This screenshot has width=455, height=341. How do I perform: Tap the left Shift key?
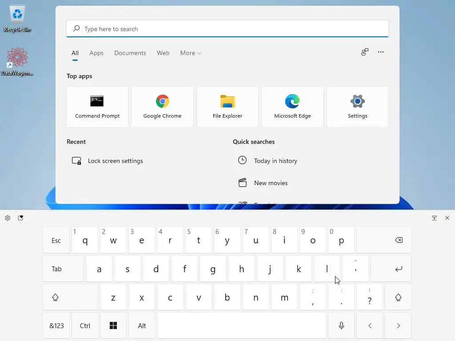tap(70, 297)
